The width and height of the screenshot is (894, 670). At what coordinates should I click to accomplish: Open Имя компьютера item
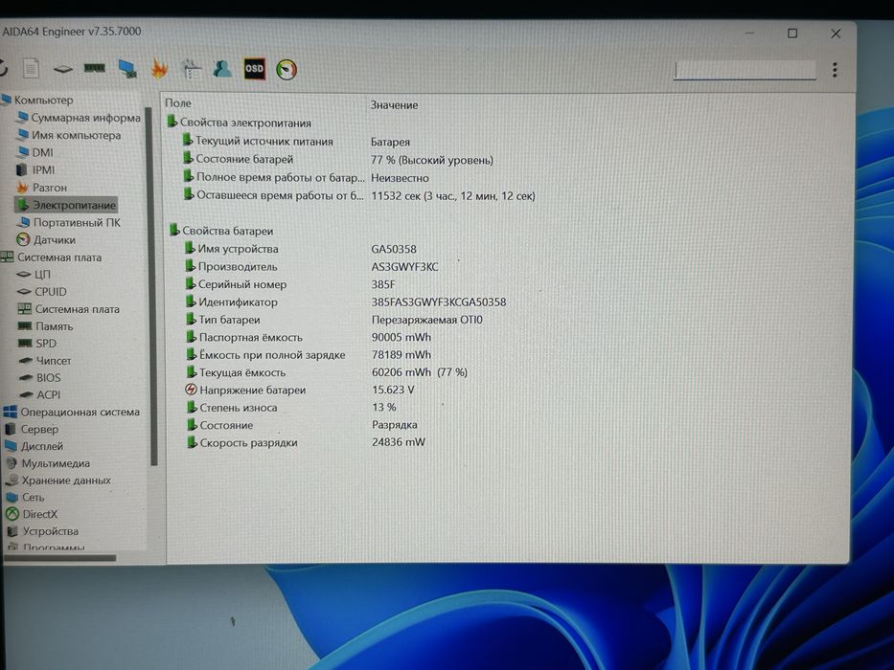69,135
